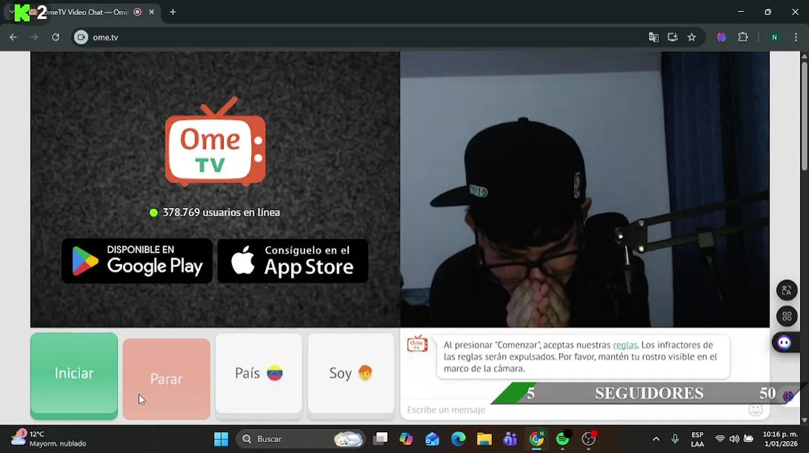
Task: Open the N profile avatar
Action: (x=774, y=37)
